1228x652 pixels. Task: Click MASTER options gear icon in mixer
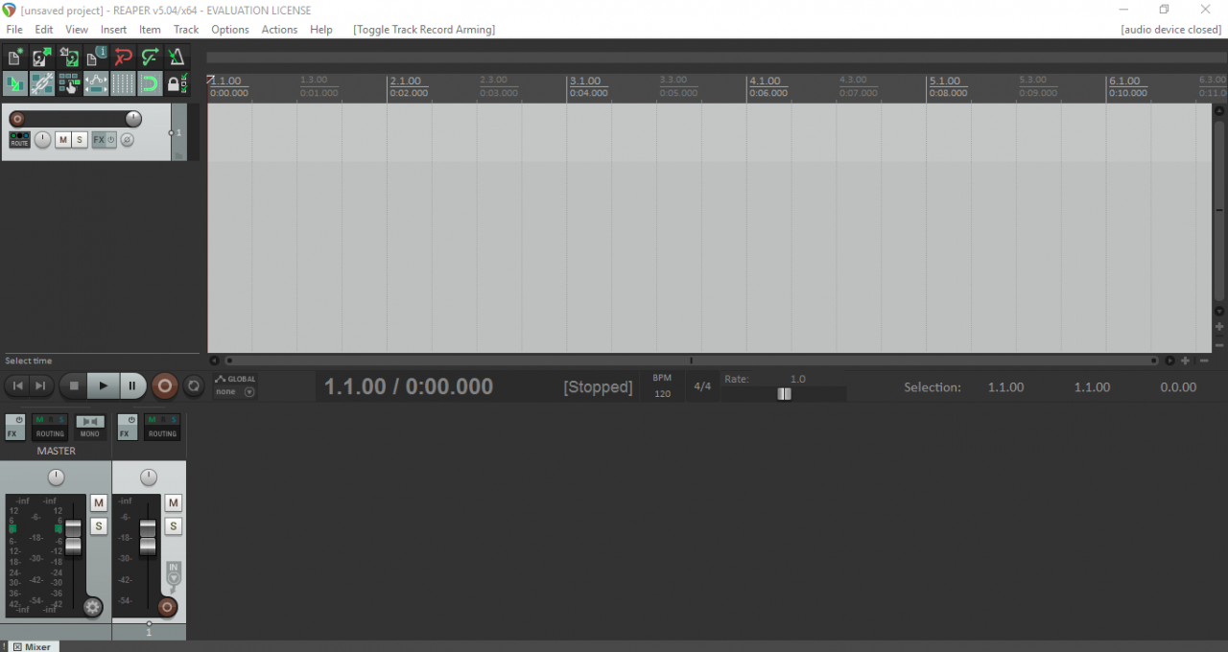93,607
